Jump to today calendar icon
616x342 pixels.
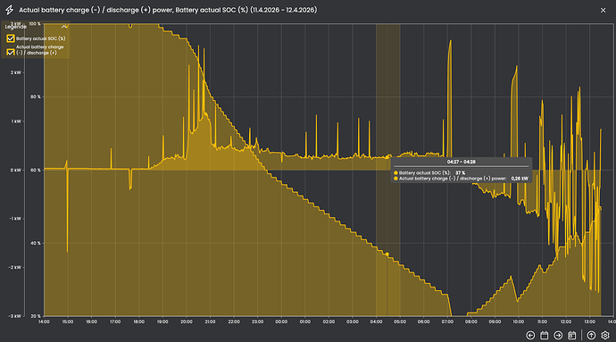point(571,335)
